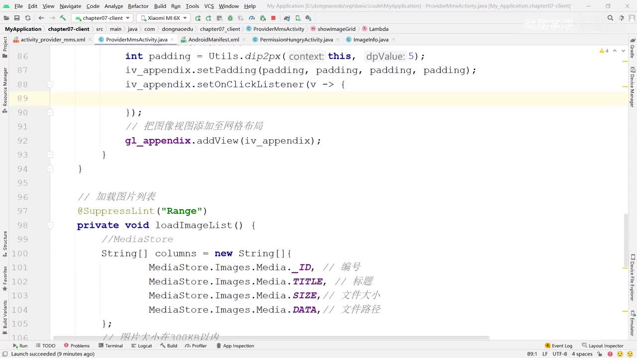Close the ProviderMmsActivity.java tab
The height and width of the screenshot is (358, 637).
point(173,40)
